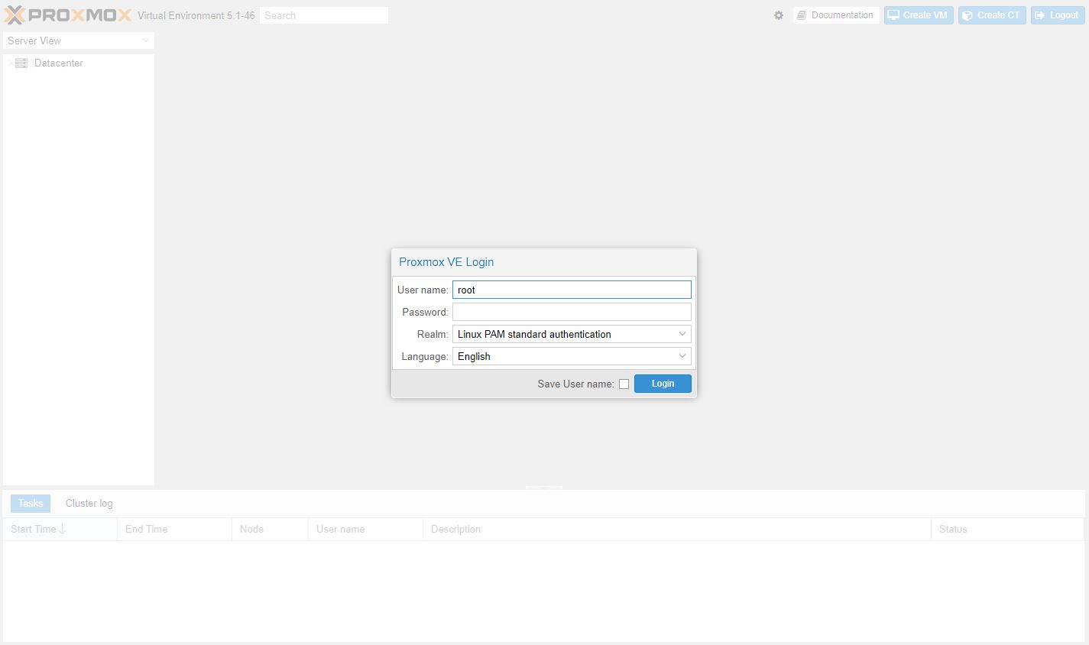Click the top Search box
This screenshot has width=1089, height=645.
pos(324,15)
